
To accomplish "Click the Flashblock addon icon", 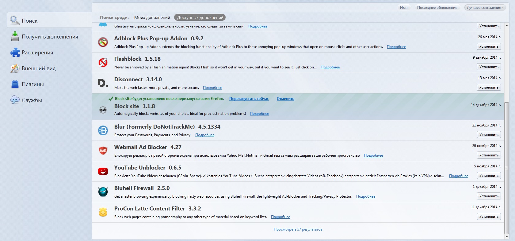I will point(103,63).
